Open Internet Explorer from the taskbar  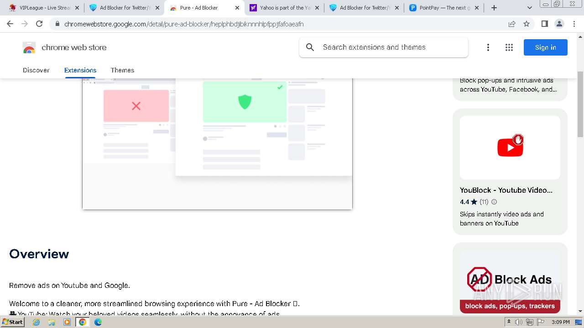click(x=36, y=322)
